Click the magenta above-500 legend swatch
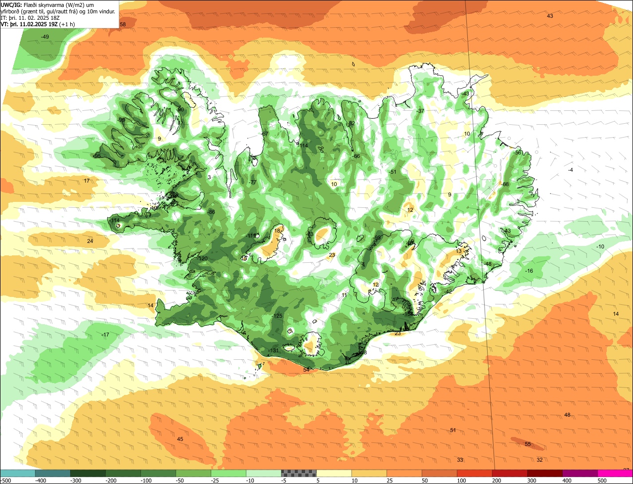Viewport: 633px width, 484px height. (x=615, y=473)
